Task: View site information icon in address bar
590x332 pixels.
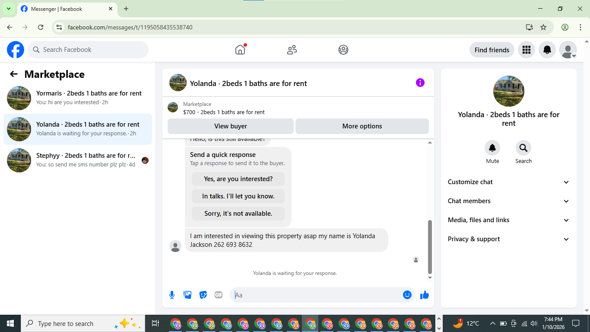Action: click(x=60, y=27)
